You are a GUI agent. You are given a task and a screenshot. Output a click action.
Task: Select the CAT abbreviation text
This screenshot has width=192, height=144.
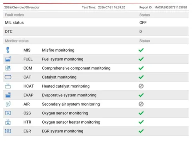tap(27, 77)
